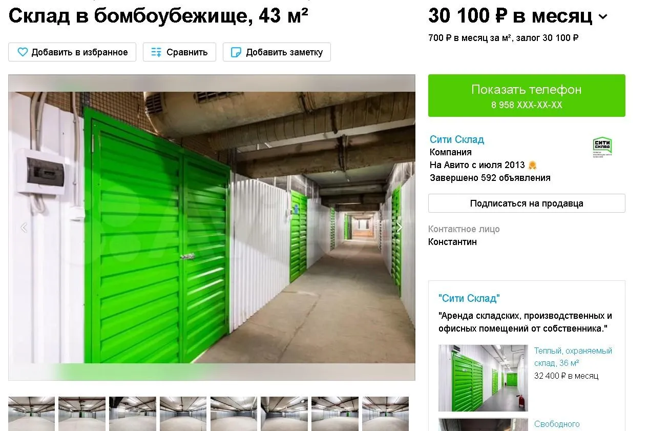The image size is (649, 431).
Task: Open the "Сити Склад" shop block title
Action: pyautogui.click(x=469, y=298)
